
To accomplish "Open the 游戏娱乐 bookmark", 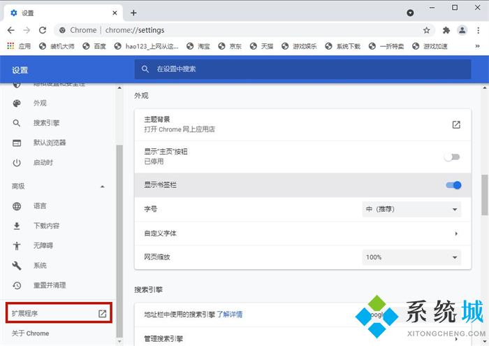I will click(x=299, y=46).
